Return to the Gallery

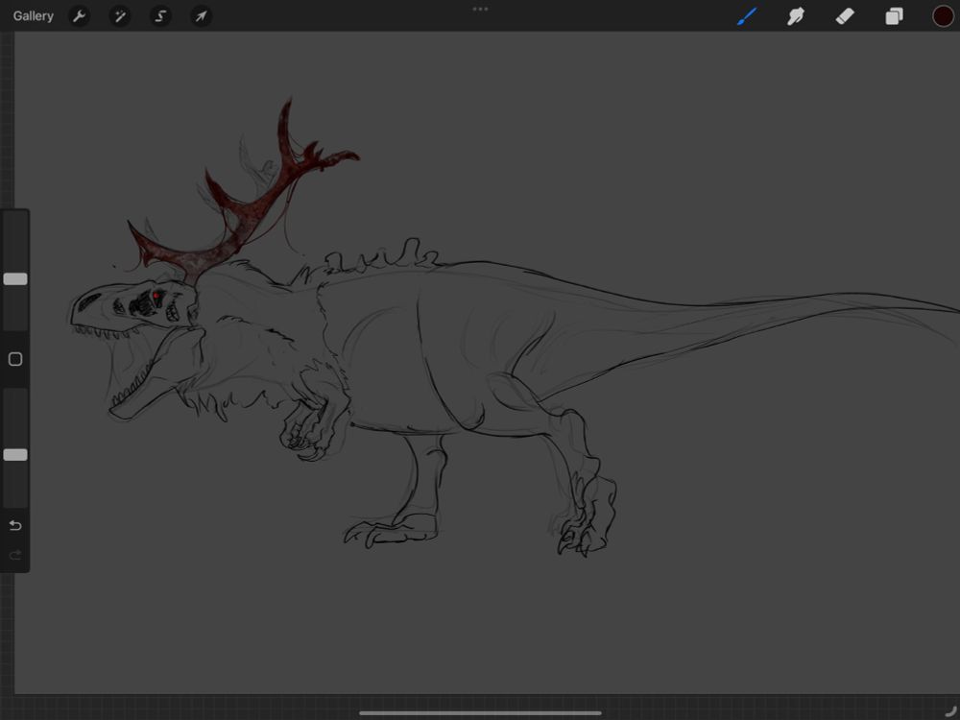pyautogui.click(x=33, y=16)
